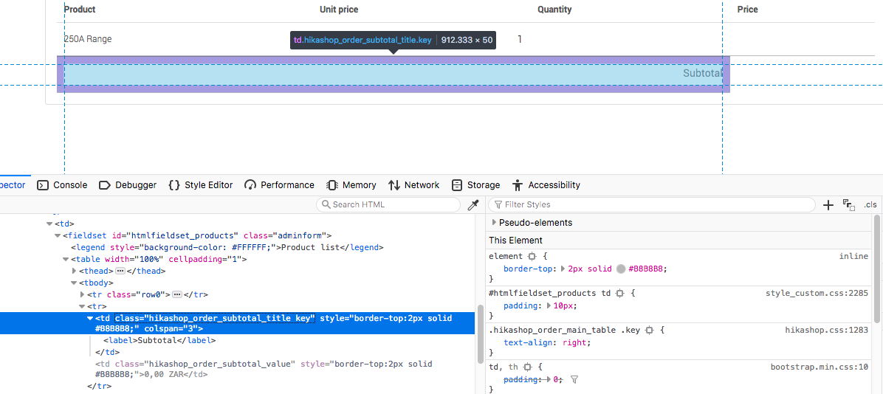Viewport: 883px width, 394px height.
Task: Click the filter icon beside overridden padding
Action: point(574,379)
